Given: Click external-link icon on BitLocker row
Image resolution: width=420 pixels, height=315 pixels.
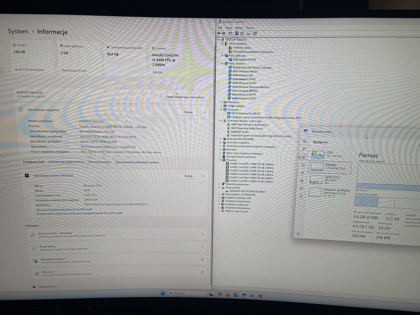Looking at the screenshot, I should pos(203,272).
